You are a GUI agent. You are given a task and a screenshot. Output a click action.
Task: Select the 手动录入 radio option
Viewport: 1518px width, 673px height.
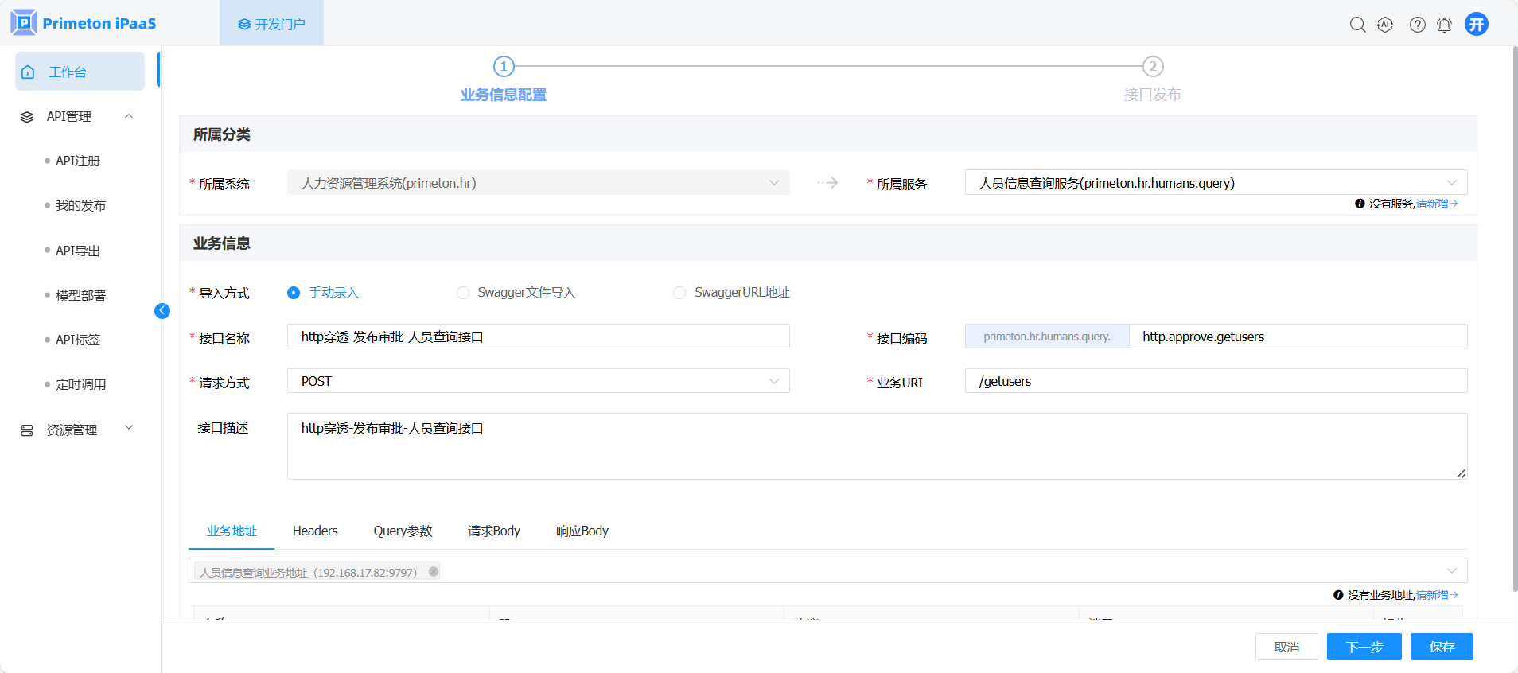[294, 293]
